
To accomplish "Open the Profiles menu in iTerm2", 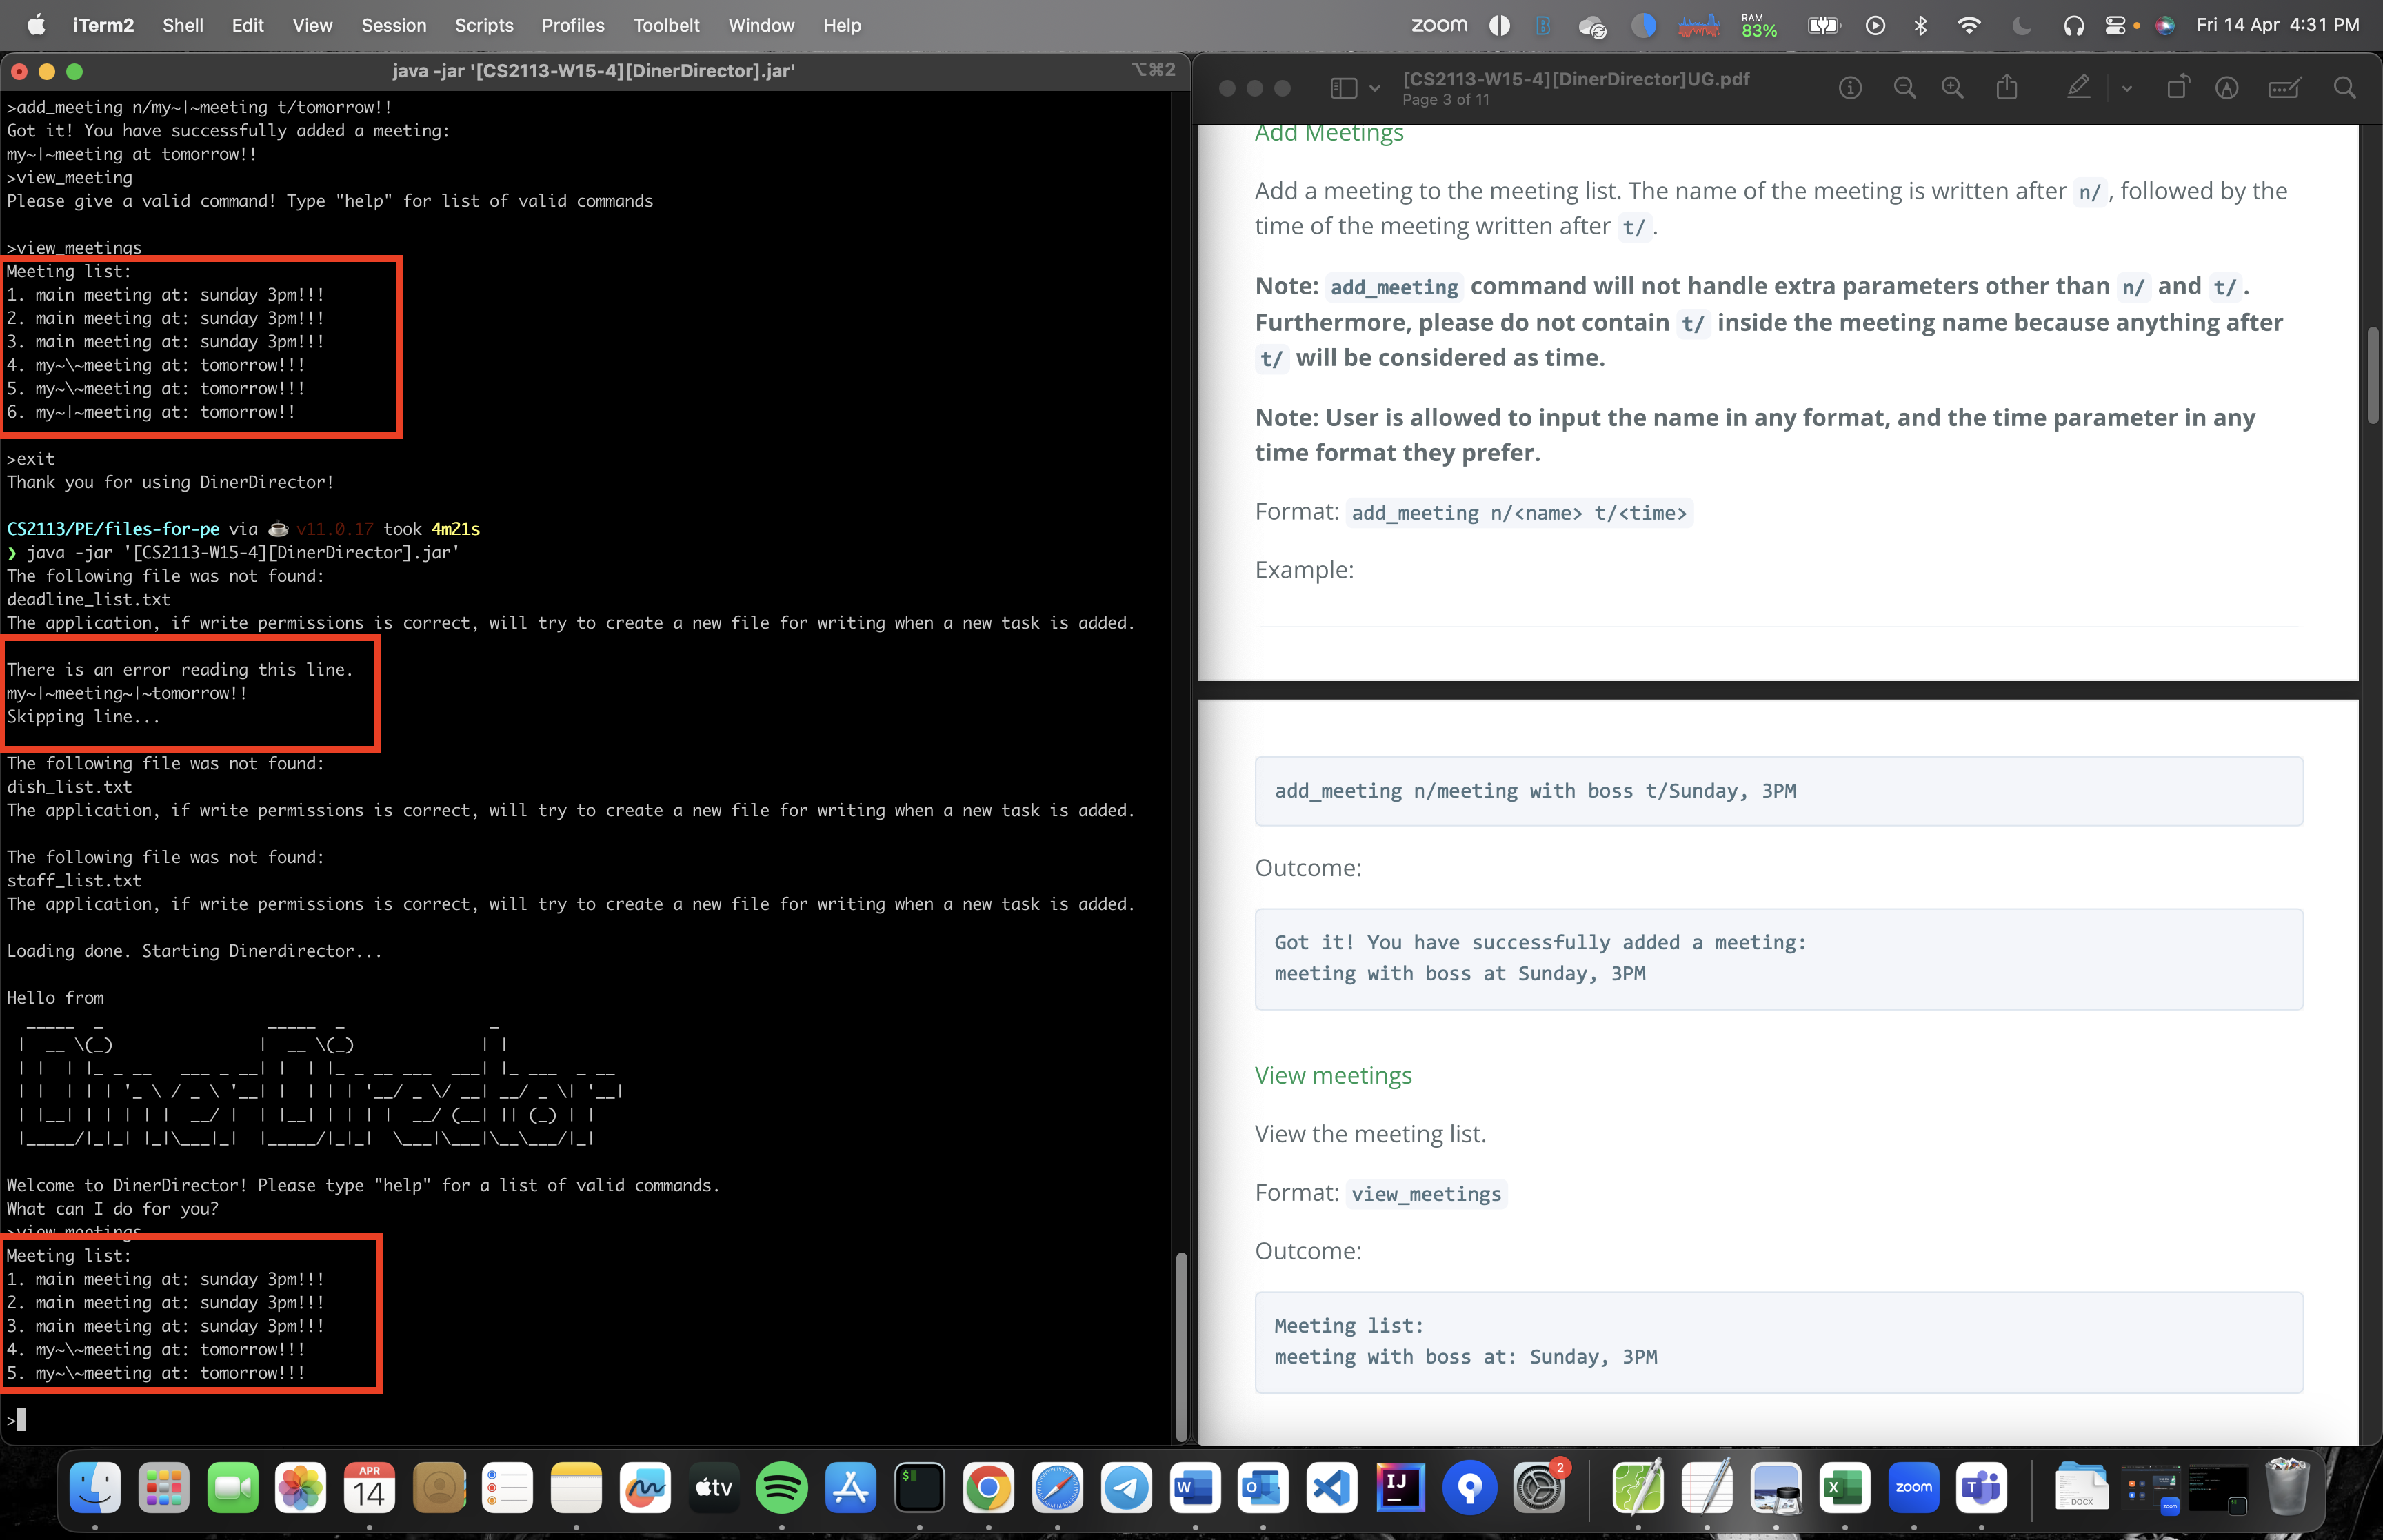I will pos(572,26).
